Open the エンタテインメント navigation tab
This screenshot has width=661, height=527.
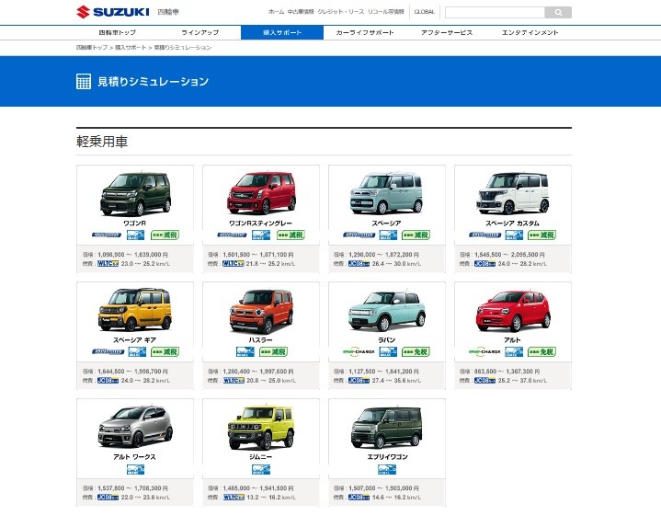530,33
